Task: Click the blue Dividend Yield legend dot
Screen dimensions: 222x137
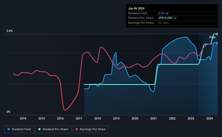Action: (x=9, y=129)
